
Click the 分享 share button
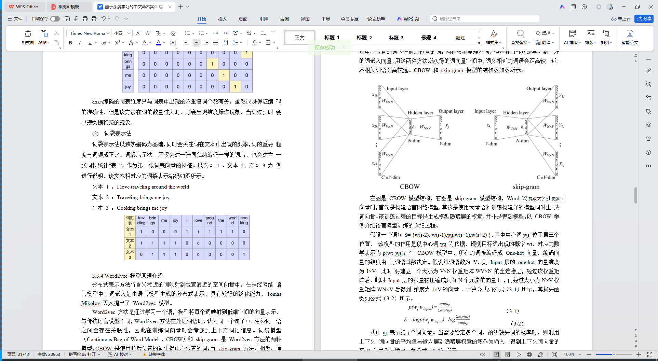click(x=644, y=19)
